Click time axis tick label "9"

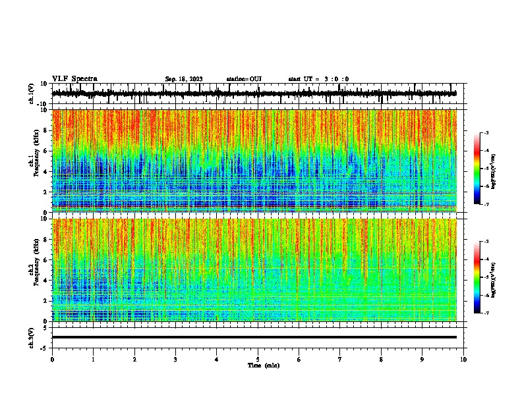coord(422,360)
